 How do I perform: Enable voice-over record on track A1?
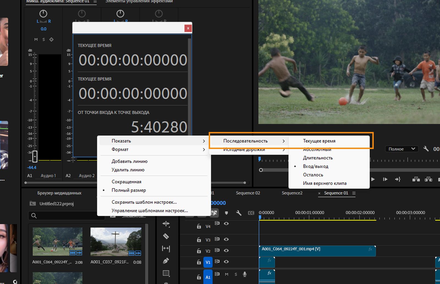244,274
